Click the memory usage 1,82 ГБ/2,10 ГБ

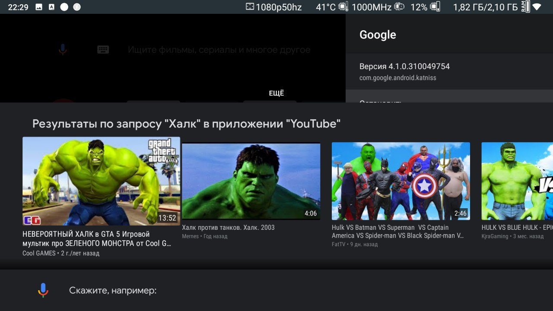[485, 7]
